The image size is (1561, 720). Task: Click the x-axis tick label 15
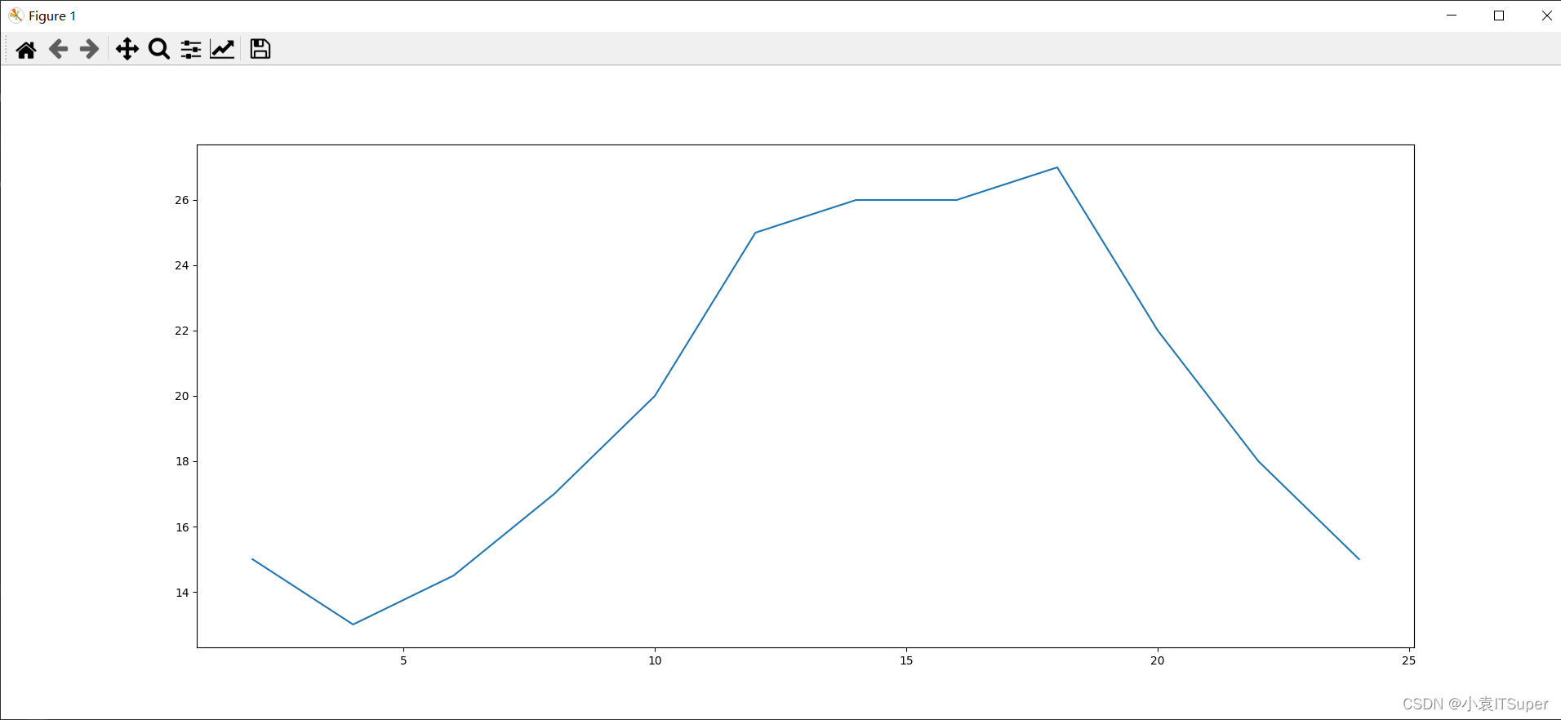pyautogui.click(x=906, y=660)
